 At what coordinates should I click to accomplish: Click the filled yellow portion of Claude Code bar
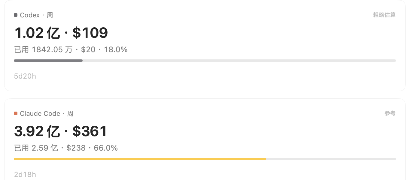140,159
